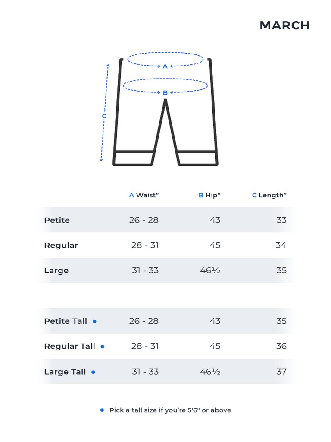This screenshot has height=442, width=331.
Task: Click the blue A marker on waist ellipse
Action: [165, 66]
